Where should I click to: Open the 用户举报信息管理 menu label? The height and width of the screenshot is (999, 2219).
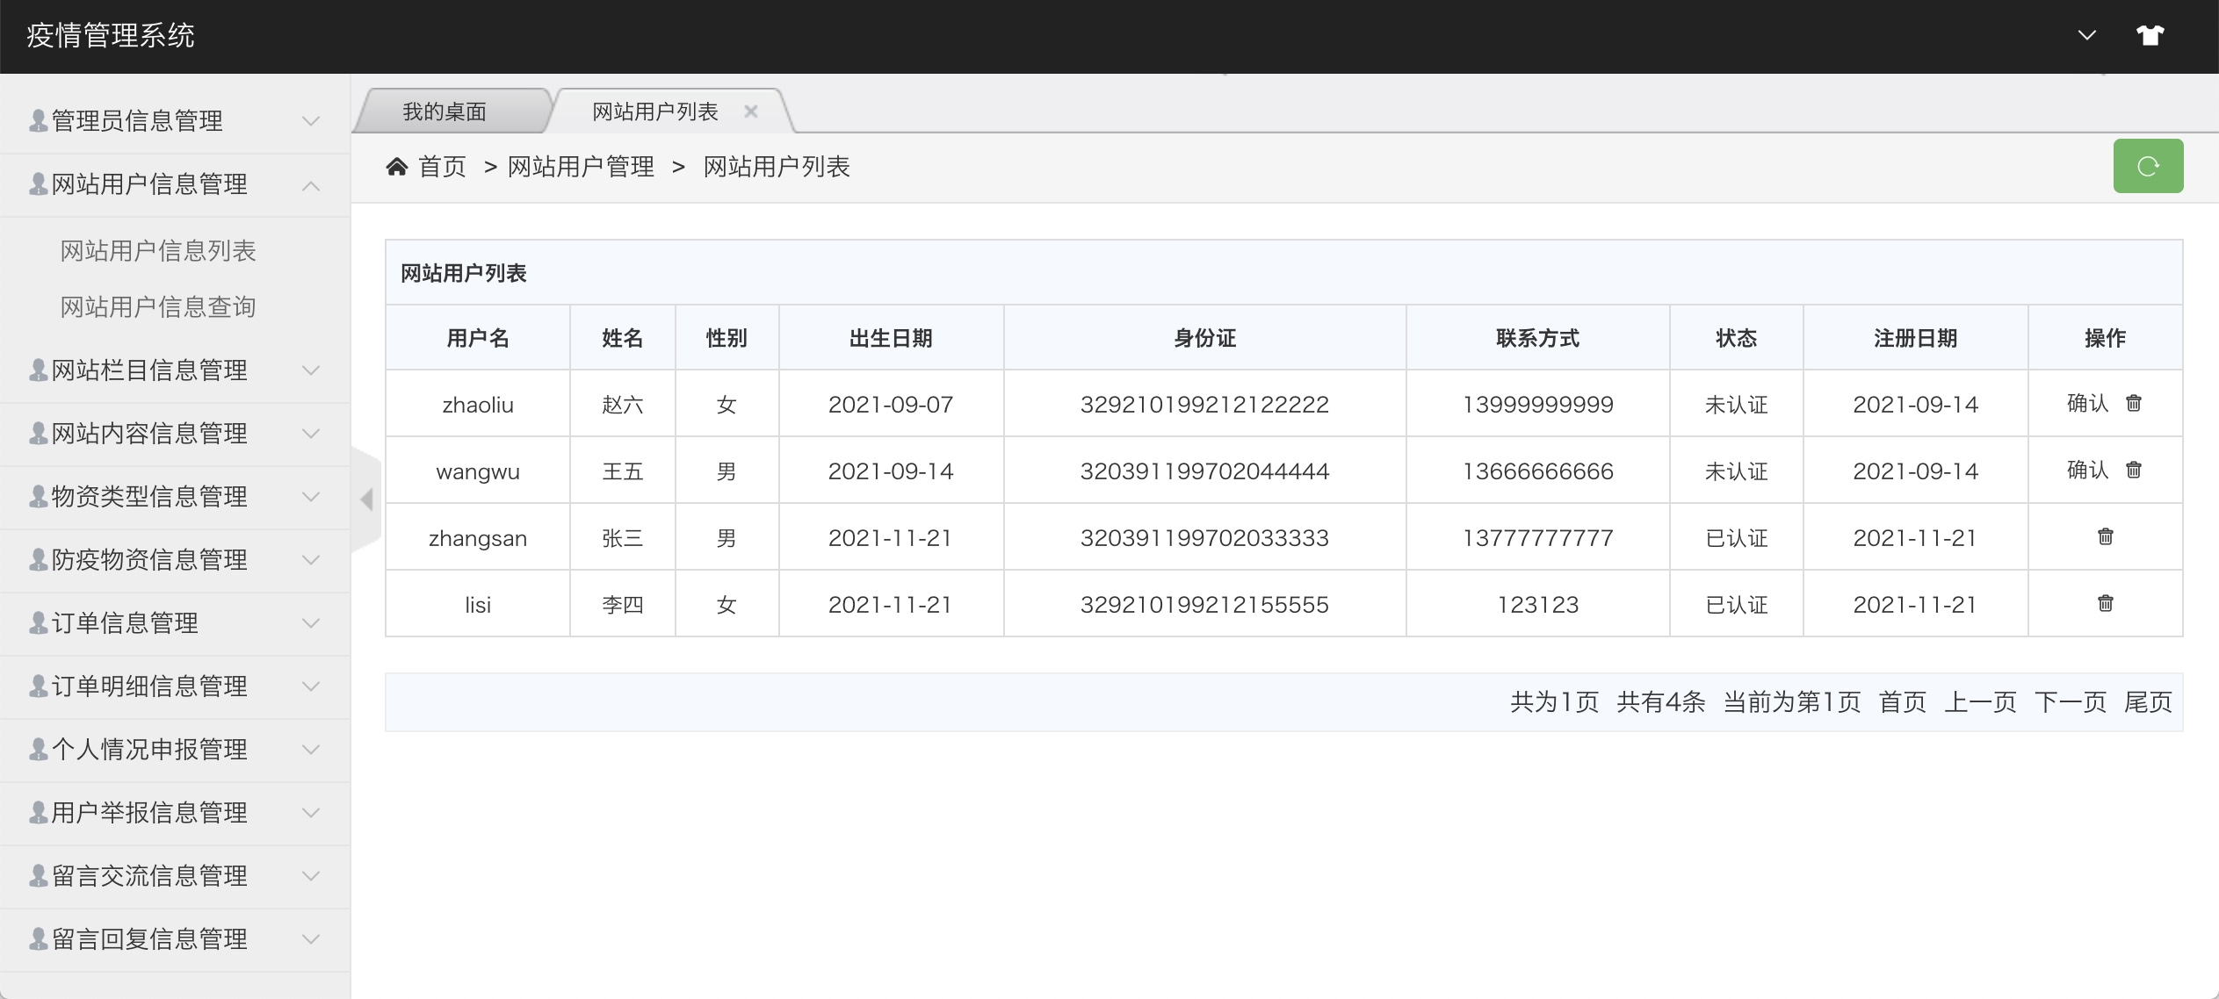pyautogui.click(x=149, y=812)
